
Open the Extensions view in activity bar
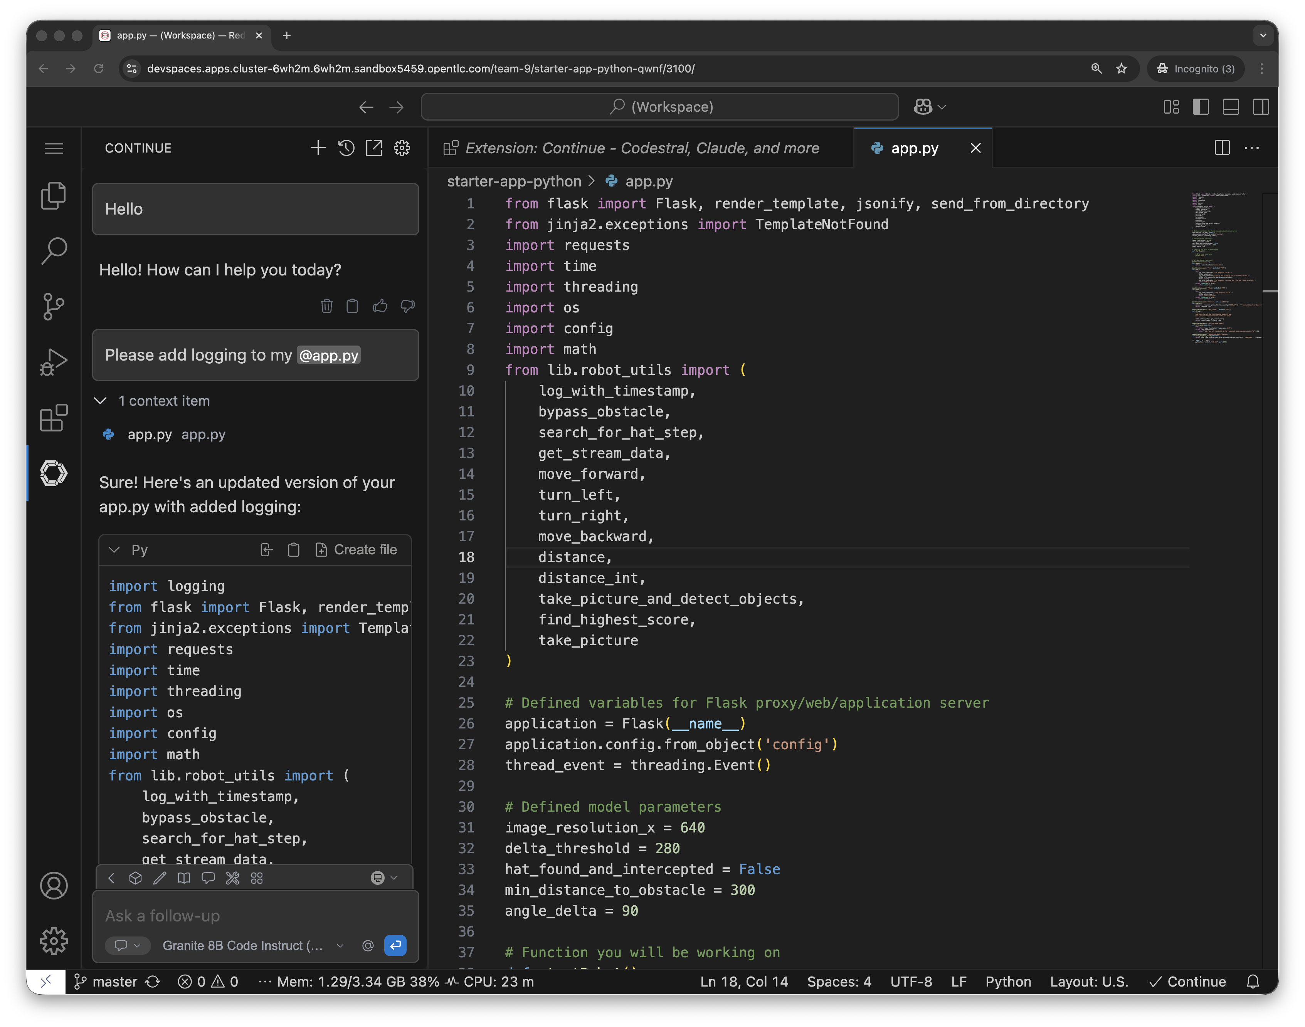click(54, 418)
